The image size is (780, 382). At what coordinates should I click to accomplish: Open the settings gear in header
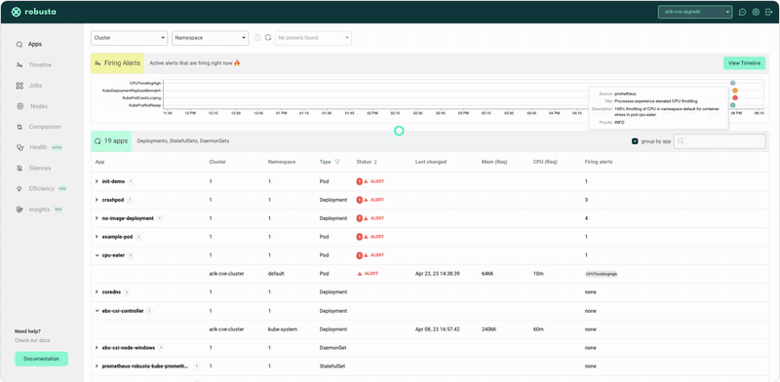(756, 12)
